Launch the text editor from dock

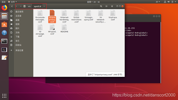4,58
